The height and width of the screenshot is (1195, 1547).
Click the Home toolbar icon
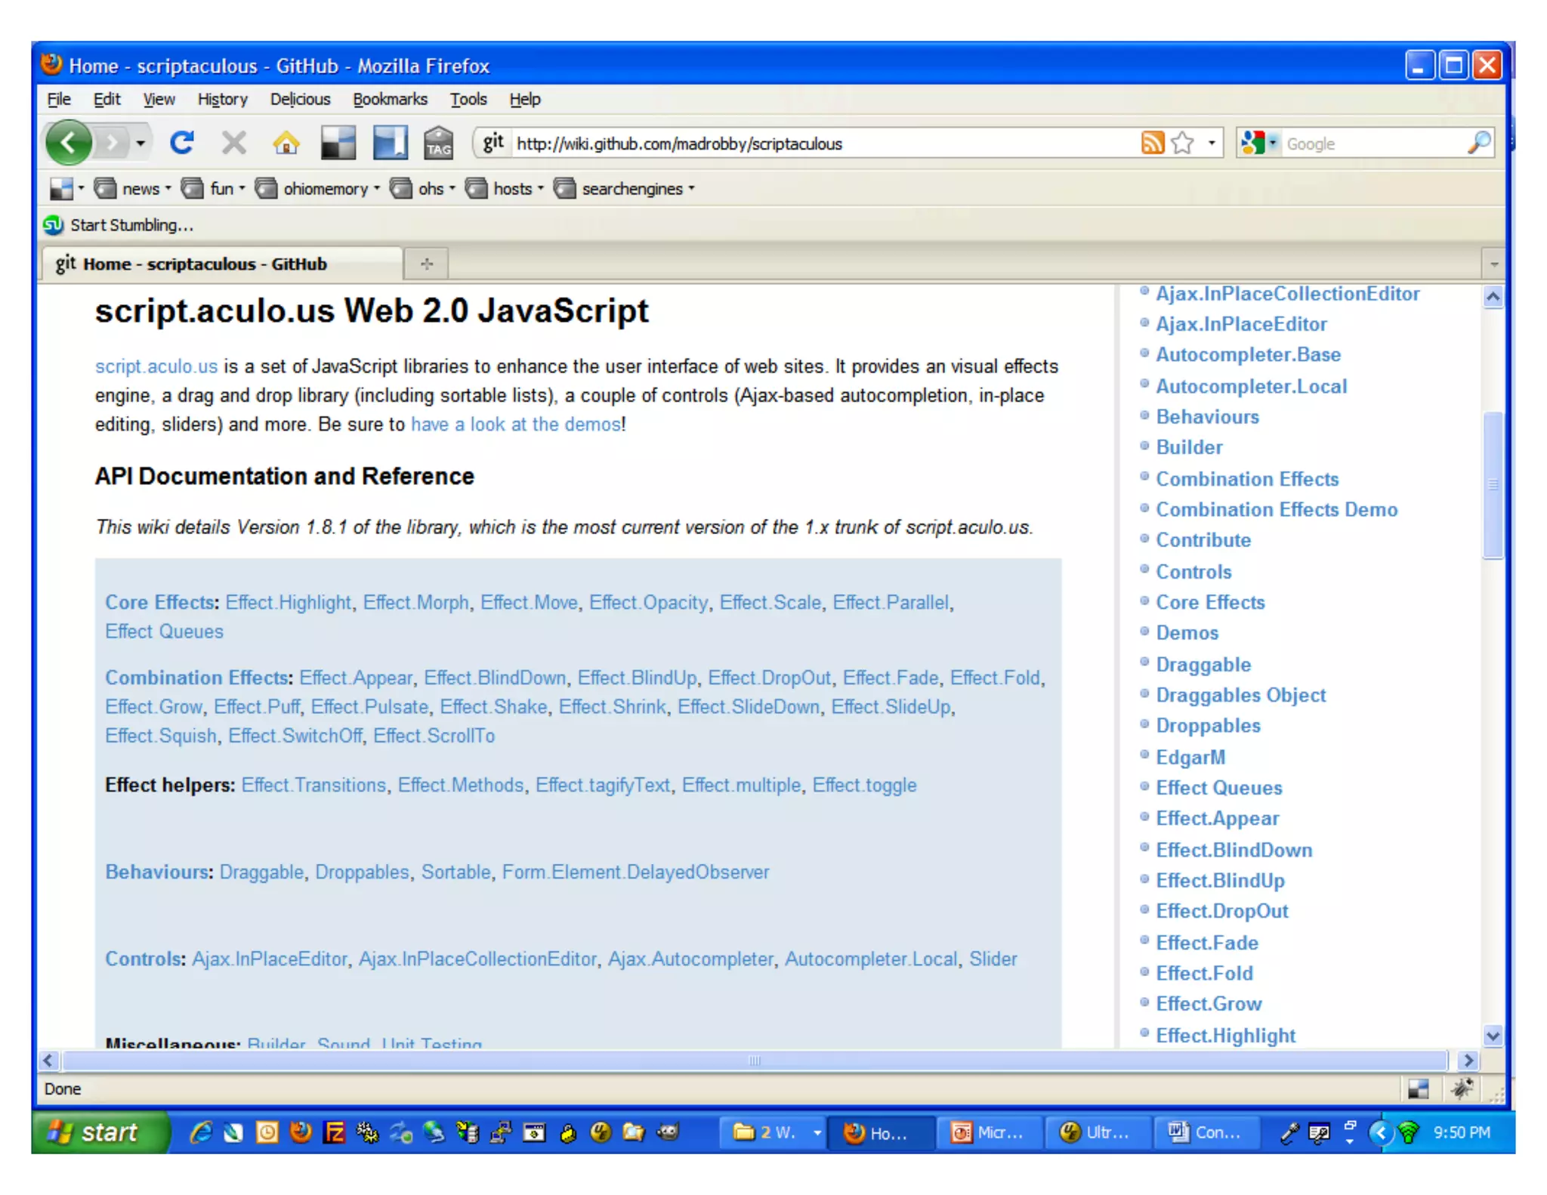pos(286,143)
